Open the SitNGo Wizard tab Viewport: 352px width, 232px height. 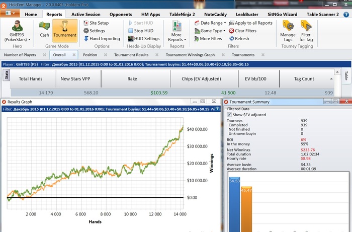coord(282,15)
